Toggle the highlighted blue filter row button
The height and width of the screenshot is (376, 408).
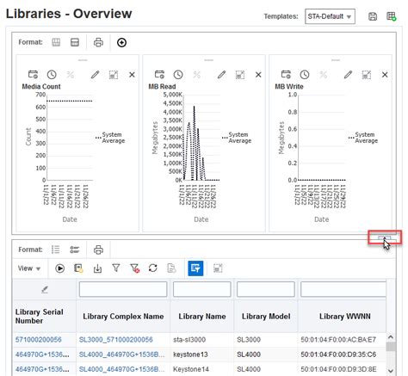195,268
